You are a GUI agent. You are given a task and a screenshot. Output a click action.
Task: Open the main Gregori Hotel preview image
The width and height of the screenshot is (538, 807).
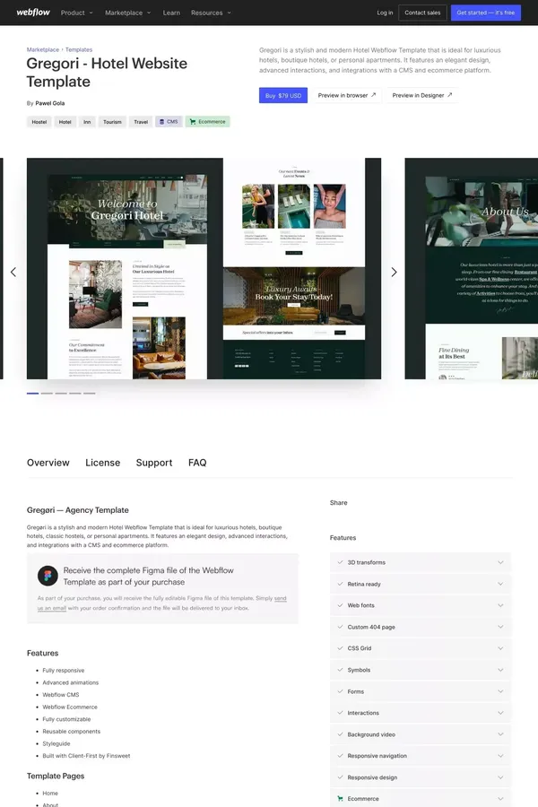pos(204,269)
